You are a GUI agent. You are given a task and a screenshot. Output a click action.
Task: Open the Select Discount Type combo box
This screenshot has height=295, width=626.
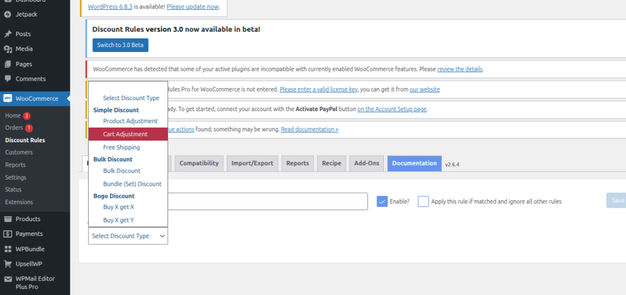[x=128, y=236]
